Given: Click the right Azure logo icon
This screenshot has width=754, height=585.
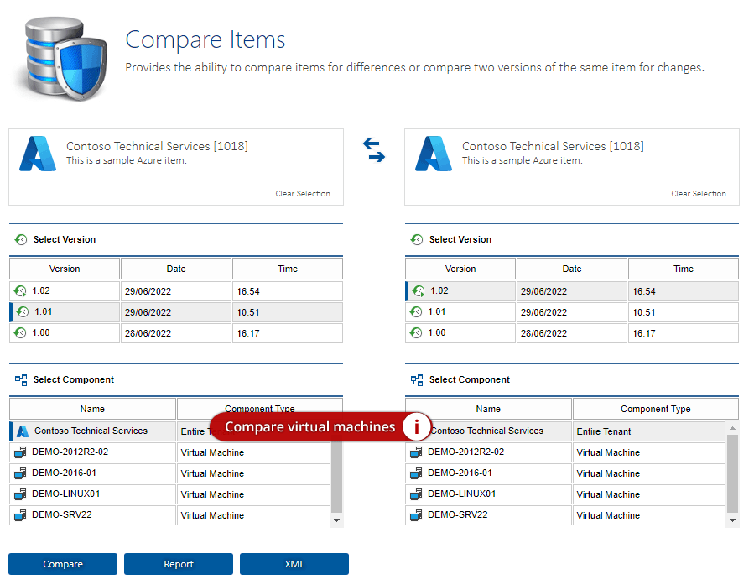Looking at the screenshot, I should click(434, 154).
